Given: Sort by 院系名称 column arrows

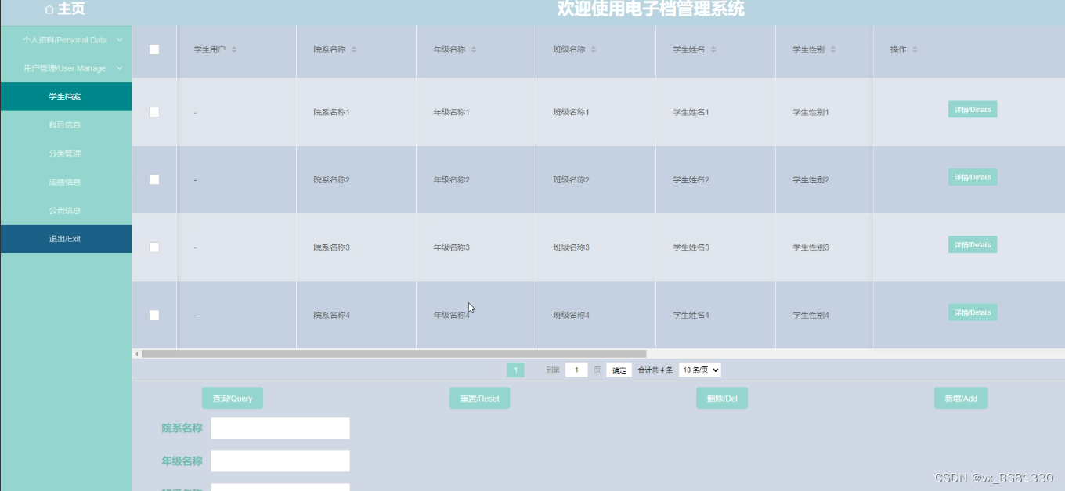Looking at the screenshot, I should point(354,49).
